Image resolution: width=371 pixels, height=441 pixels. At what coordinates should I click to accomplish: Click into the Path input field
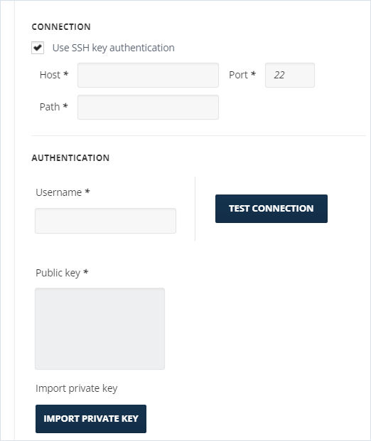pyautogui.click(x=148, y=107)
